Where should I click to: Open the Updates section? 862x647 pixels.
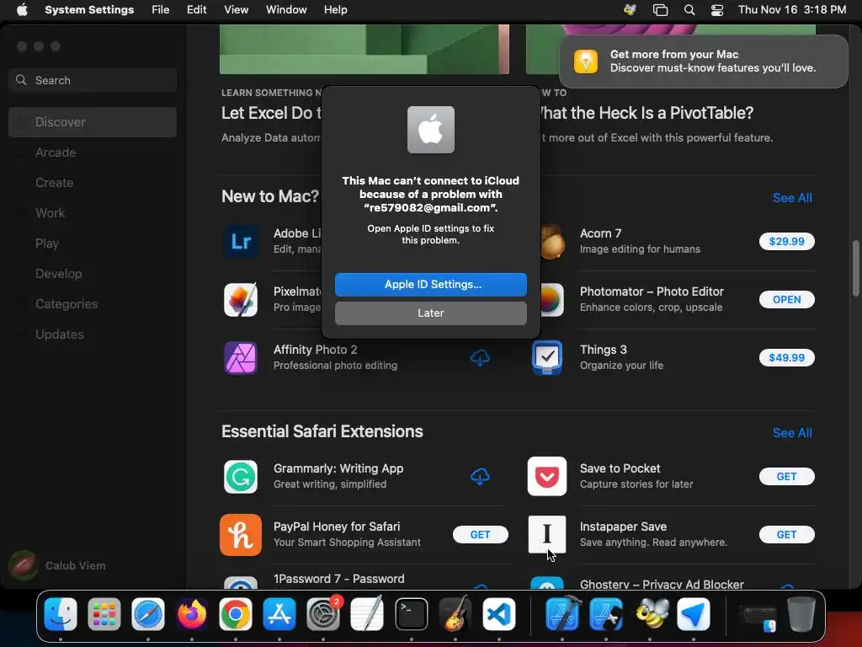[93, 334]
